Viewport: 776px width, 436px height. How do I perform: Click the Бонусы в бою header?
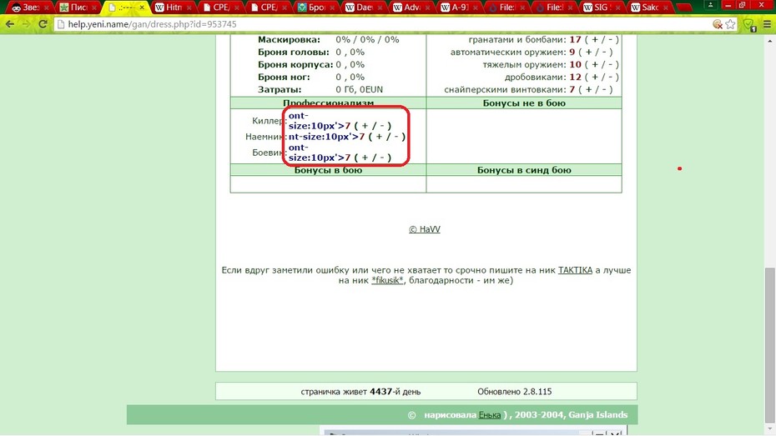coord(328,170)
